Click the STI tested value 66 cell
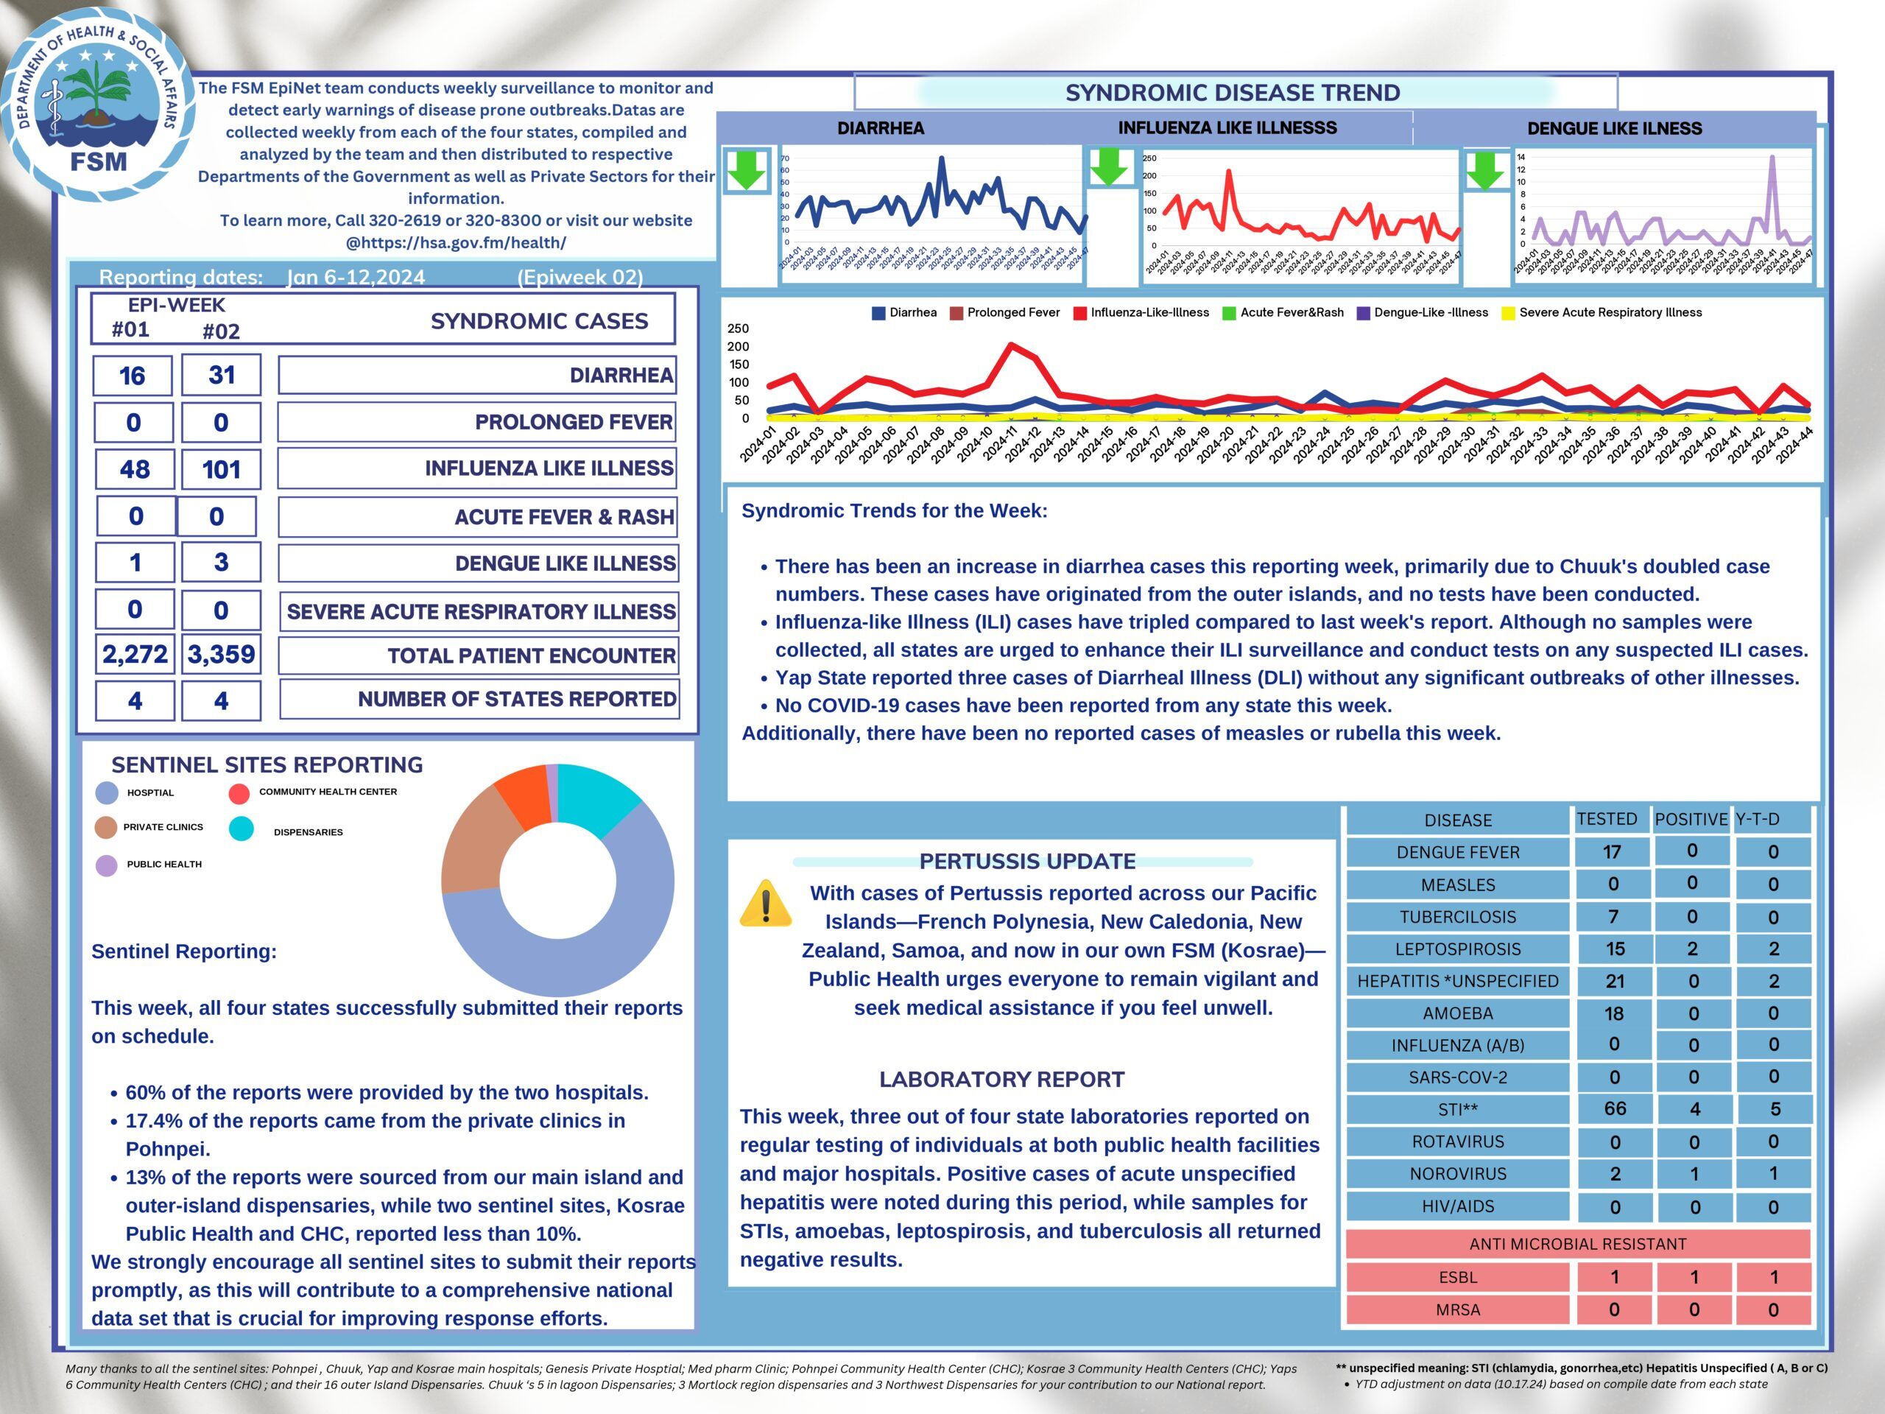This screenshot has height=1414, width=1885. click(1615, 1109)
